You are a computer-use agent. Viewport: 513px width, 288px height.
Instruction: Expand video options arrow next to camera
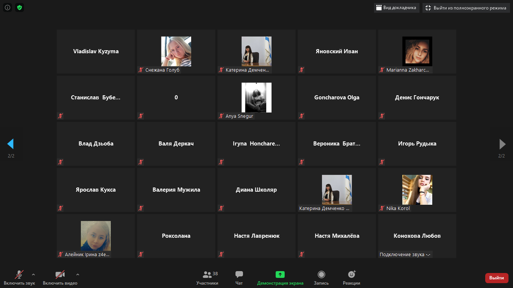[x=78, y=274]
